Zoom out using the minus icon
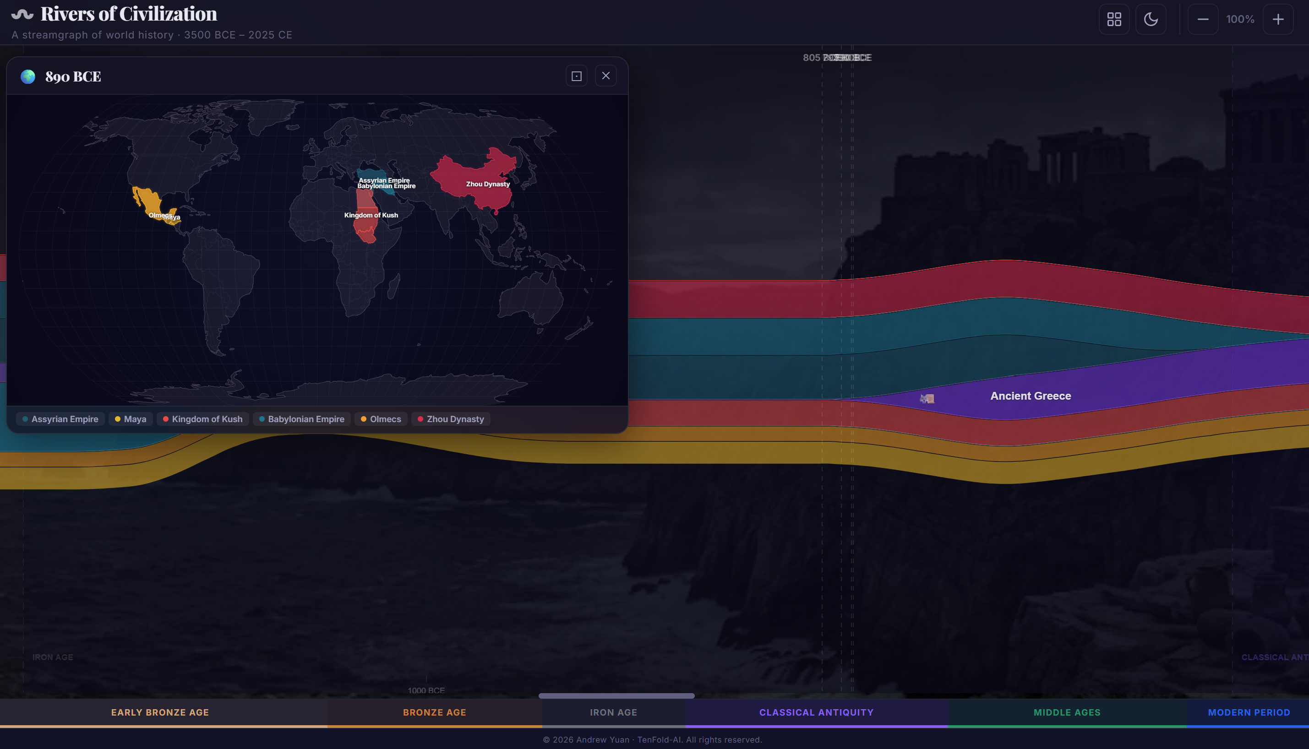 pos(1202,19)
